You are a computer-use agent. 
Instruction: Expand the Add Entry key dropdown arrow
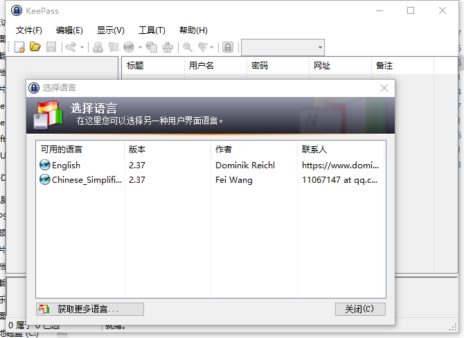point(82,47)
